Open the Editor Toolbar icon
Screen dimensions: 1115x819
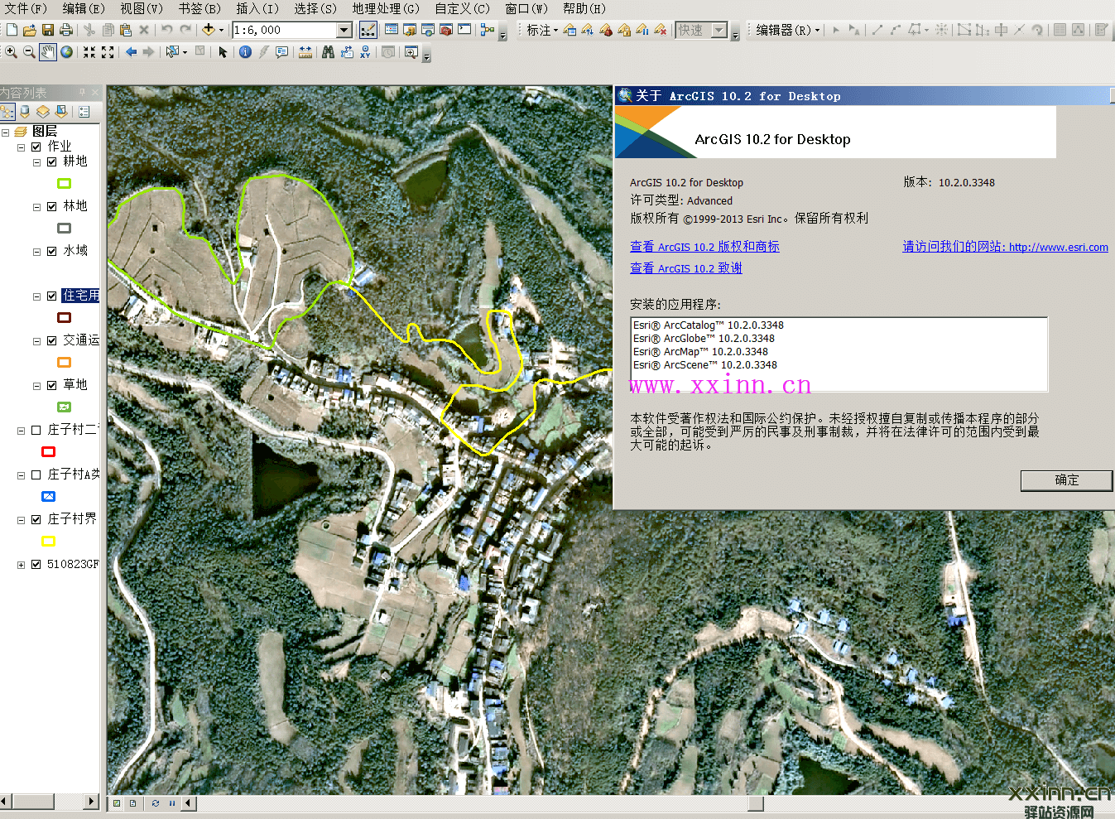368,30
